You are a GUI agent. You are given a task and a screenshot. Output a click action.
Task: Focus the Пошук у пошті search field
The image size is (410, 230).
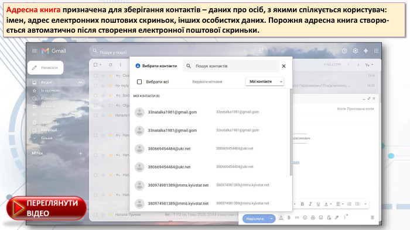point(178,51)
